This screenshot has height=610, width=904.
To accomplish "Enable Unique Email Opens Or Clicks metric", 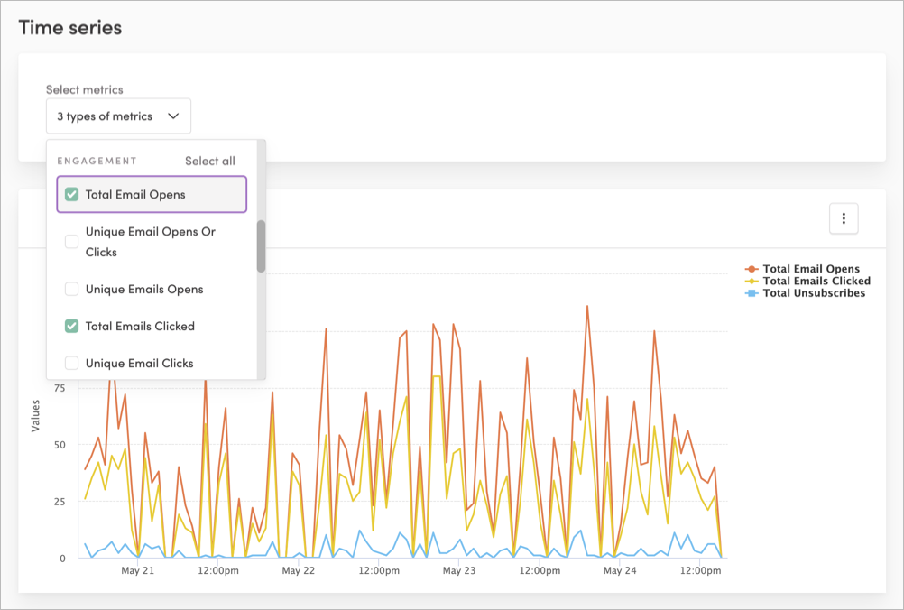I will tap(70, 241).
